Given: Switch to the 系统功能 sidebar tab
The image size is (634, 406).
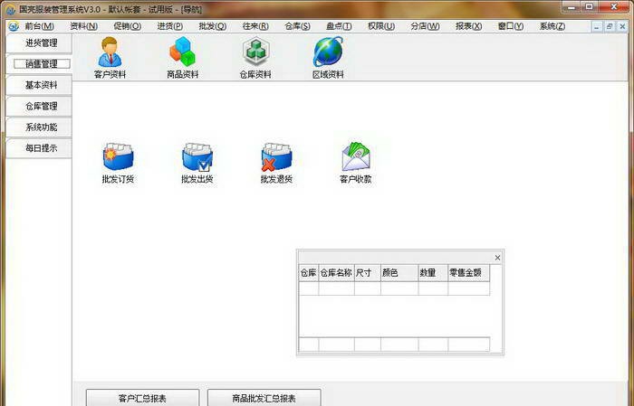Looking at the screenshot, I should pos(40,127).
